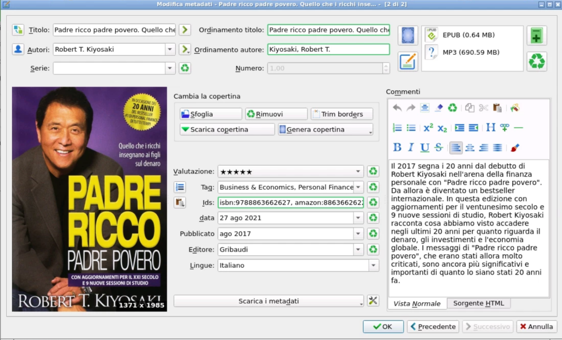This screenshot has width=562, height=340.
Task: Open the manage authors editor icon
Action: (18, 49)
